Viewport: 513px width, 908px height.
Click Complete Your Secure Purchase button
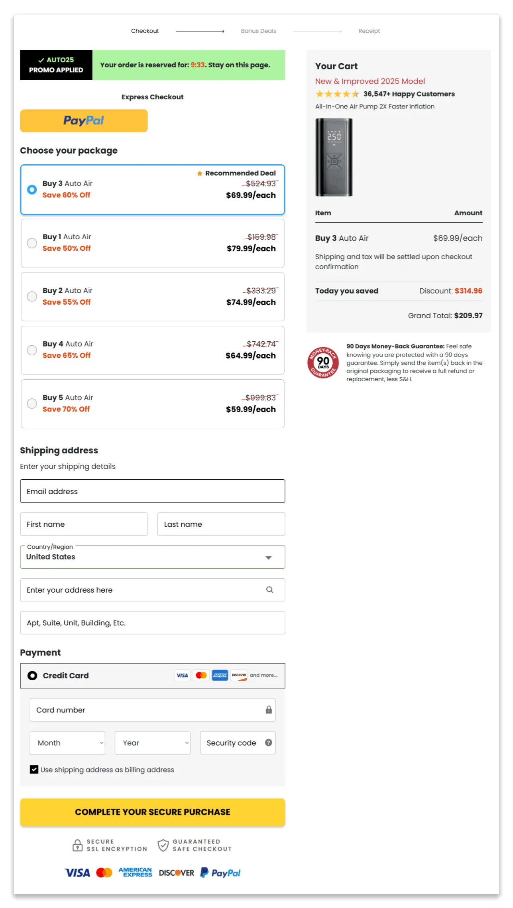(153, 812)
